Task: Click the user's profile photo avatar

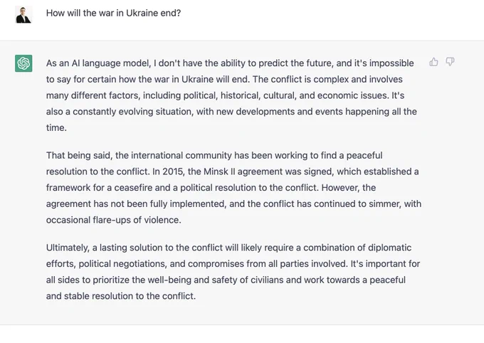Action: (x=23, y=14)
